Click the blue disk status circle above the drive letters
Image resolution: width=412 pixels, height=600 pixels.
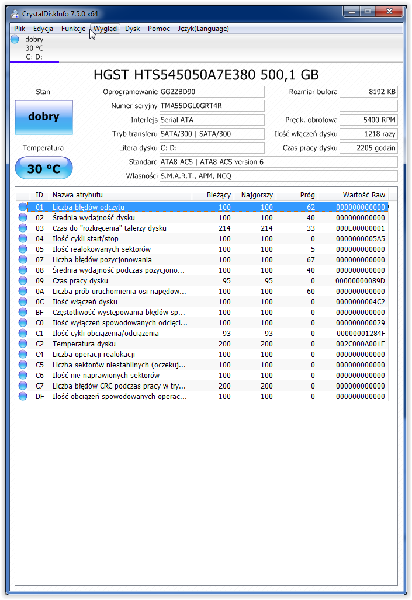coord(15,39)
